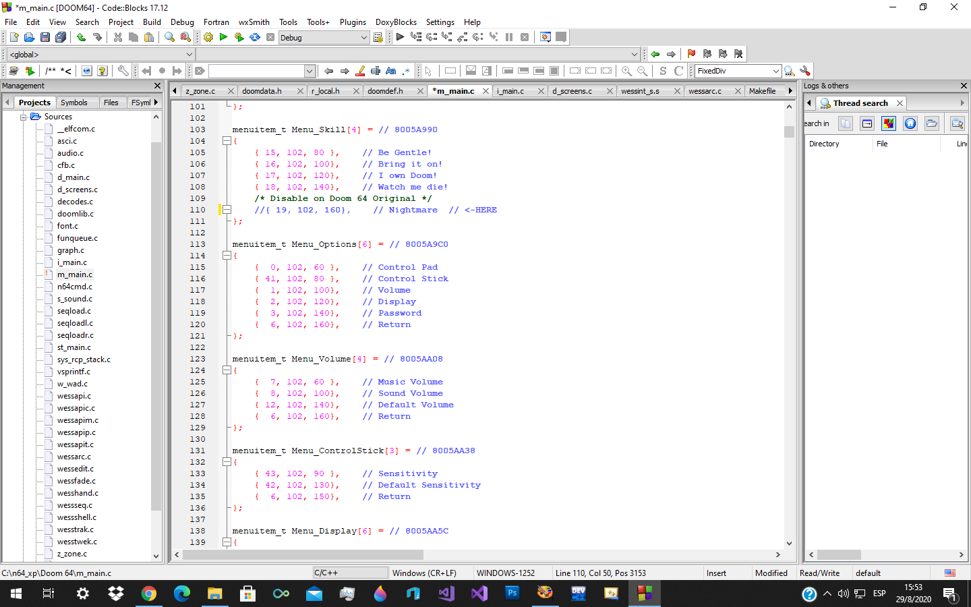Undo the last edit via toolbar
Screen dimensions: 971x607
(x=81, y=37)
